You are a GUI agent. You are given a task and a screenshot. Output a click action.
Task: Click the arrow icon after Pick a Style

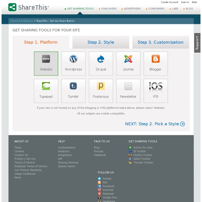[x=182, y=124]
